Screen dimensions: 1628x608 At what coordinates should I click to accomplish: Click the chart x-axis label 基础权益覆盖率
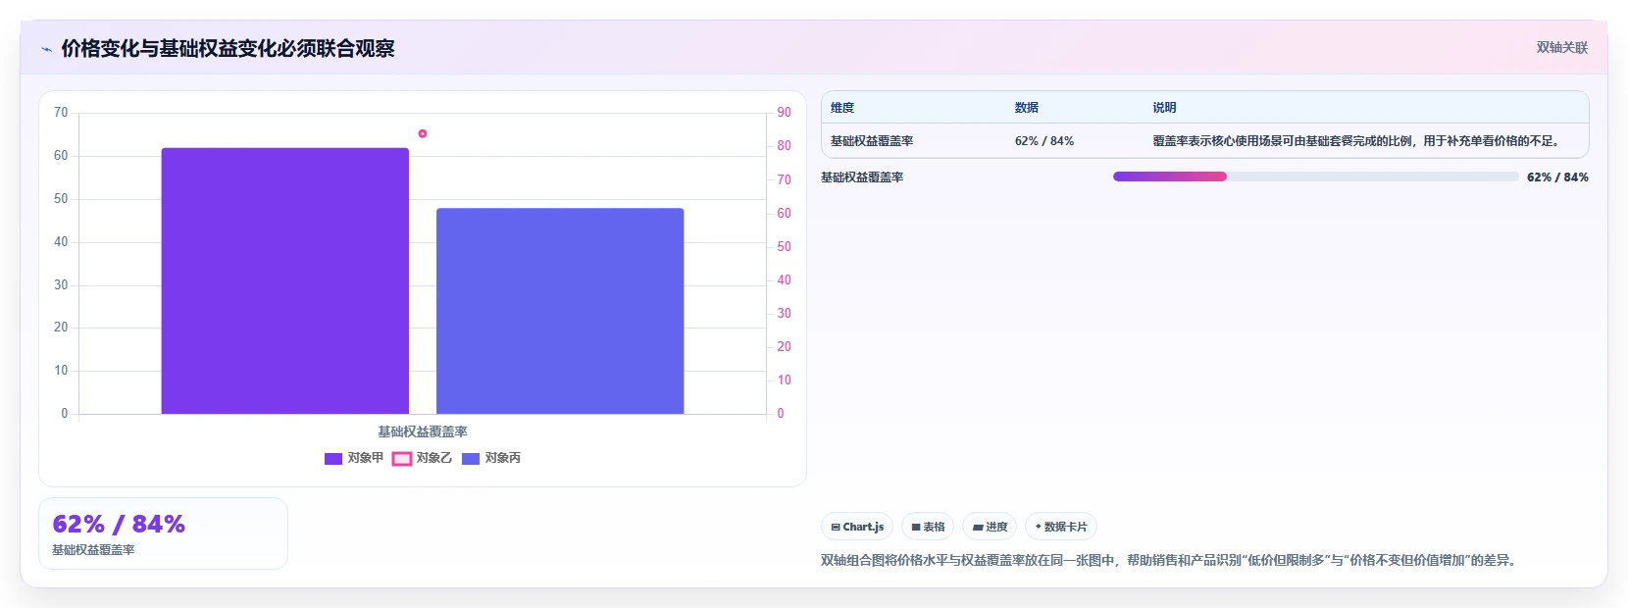click(x=423, y=431)
